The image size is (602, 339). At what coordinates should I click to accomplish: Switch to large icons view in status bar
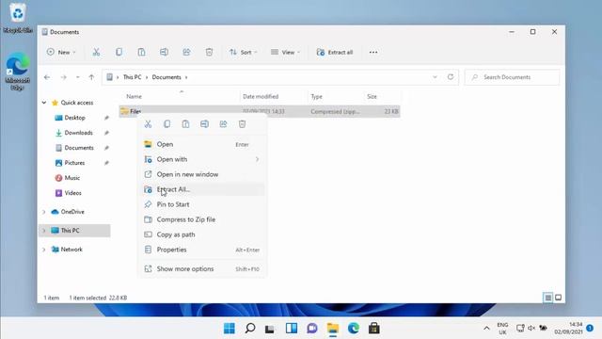tap(558, 298)
